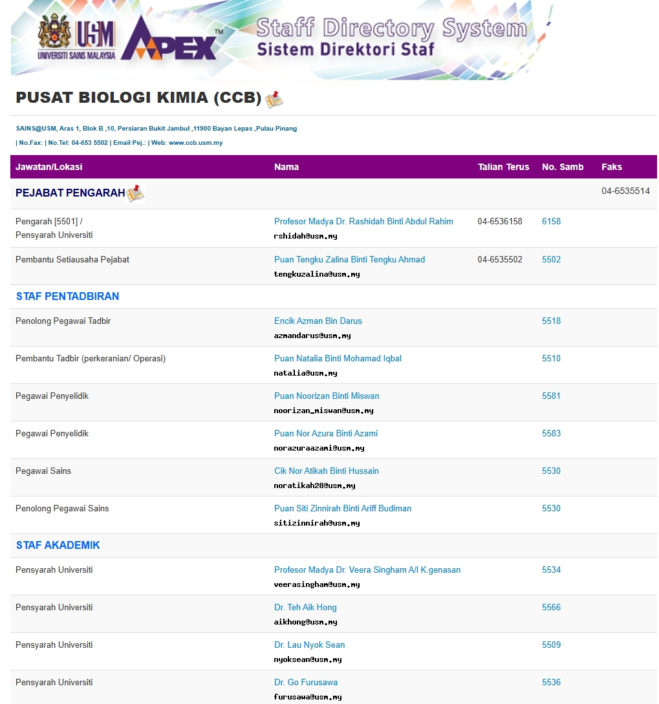Click extension number 5534
Viewport: 659px width, 704px height.
551,570
